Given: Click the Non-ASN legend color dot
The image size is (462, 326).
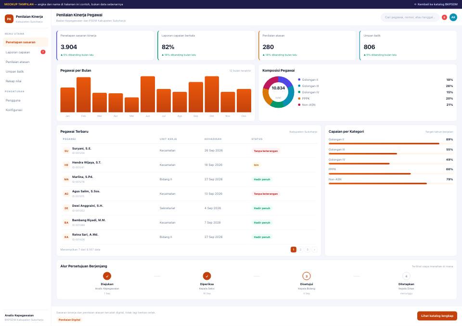Looking at the screenshot, I should click(299, 104).
